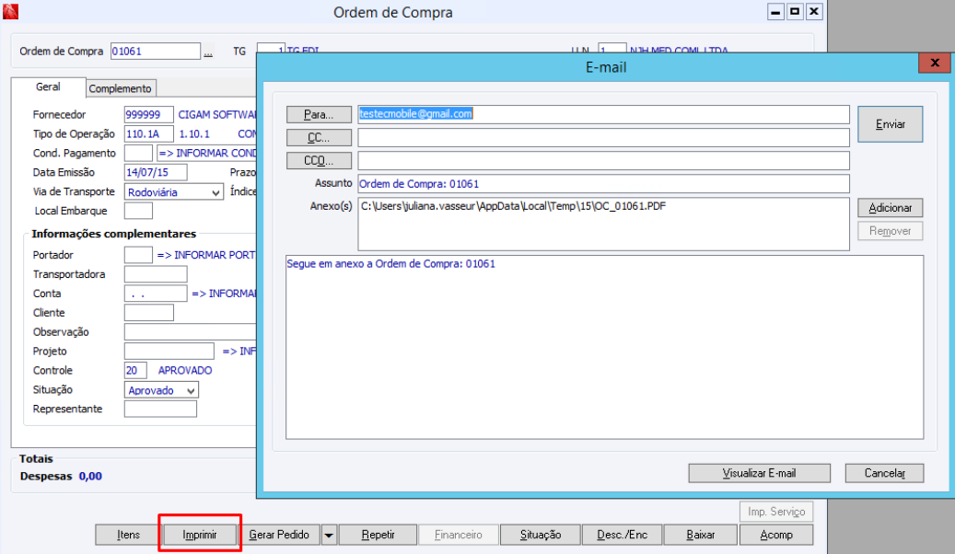Click the Repetir button

(378, 535)
